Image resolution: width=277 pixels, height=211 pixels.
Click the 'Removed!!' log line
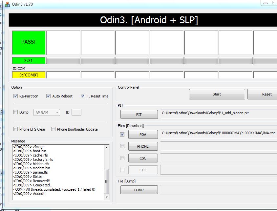coord(32,181)
